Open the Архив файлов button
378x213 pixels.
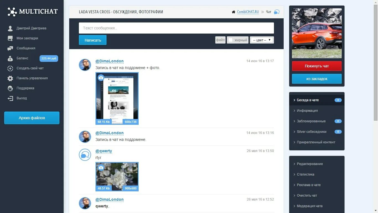(x=32, y=118)
